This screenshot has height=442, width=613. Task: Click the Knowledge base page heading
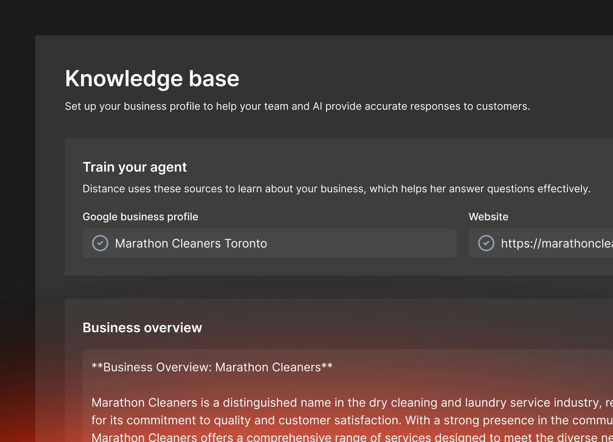152,78
